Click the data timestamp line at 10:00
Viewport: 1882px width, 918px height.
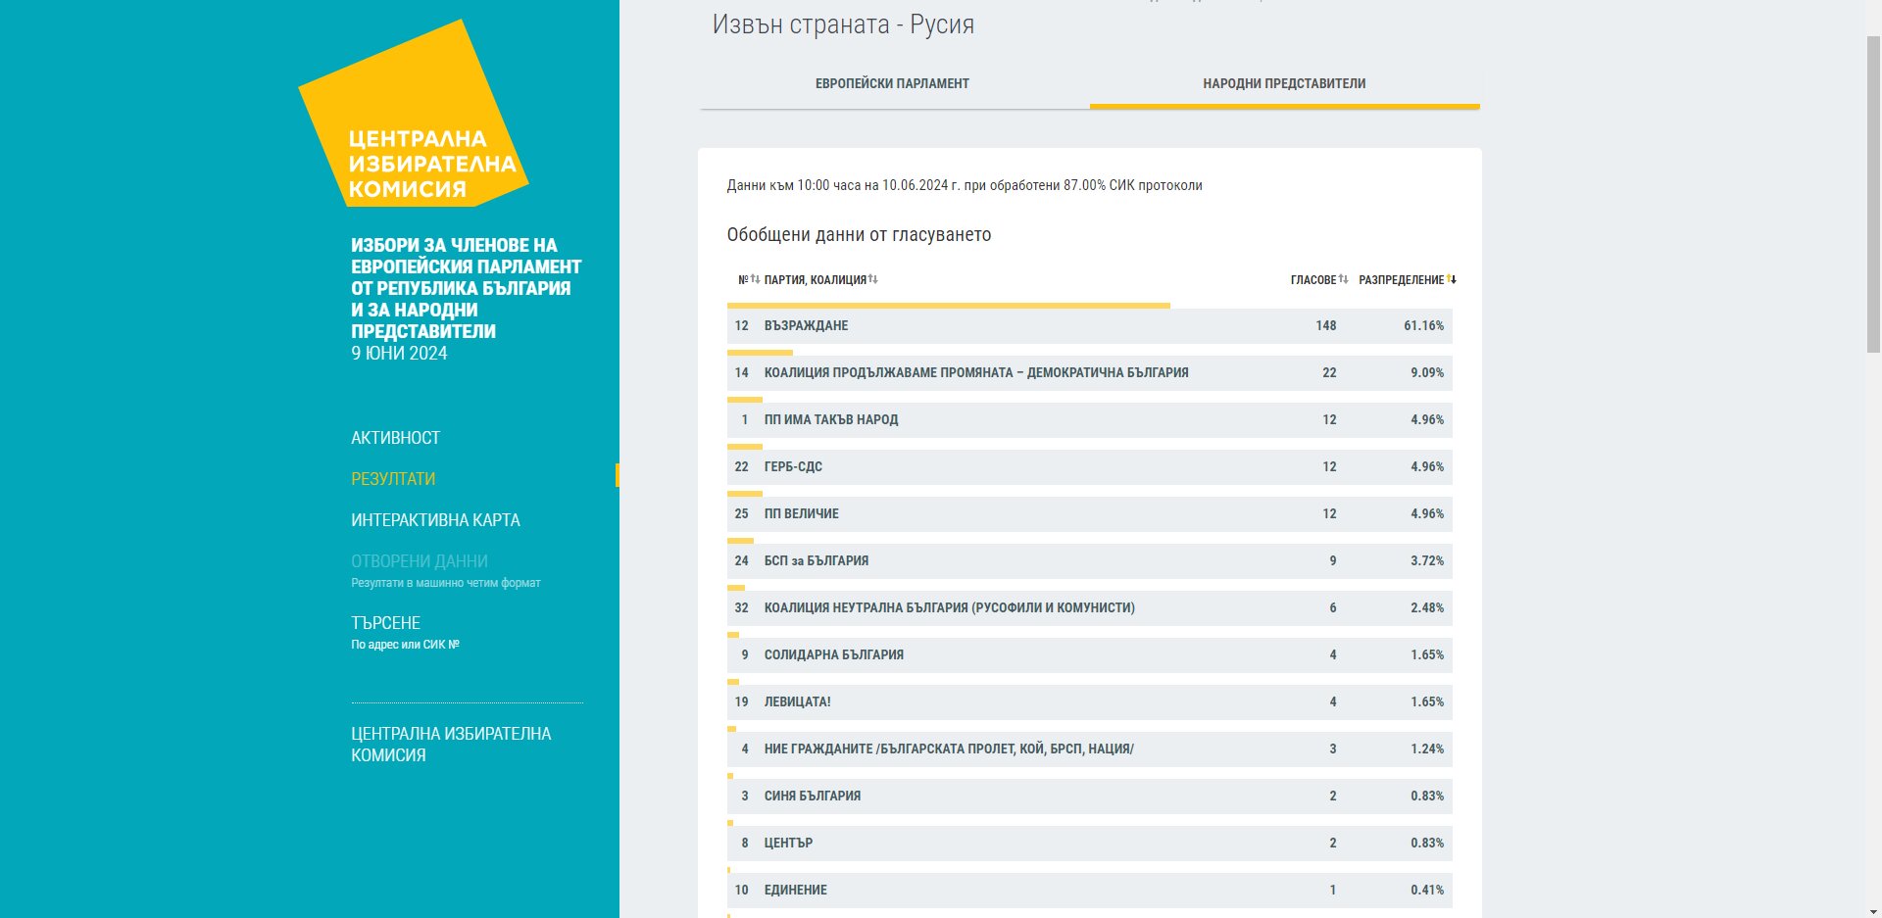[965, 185]
